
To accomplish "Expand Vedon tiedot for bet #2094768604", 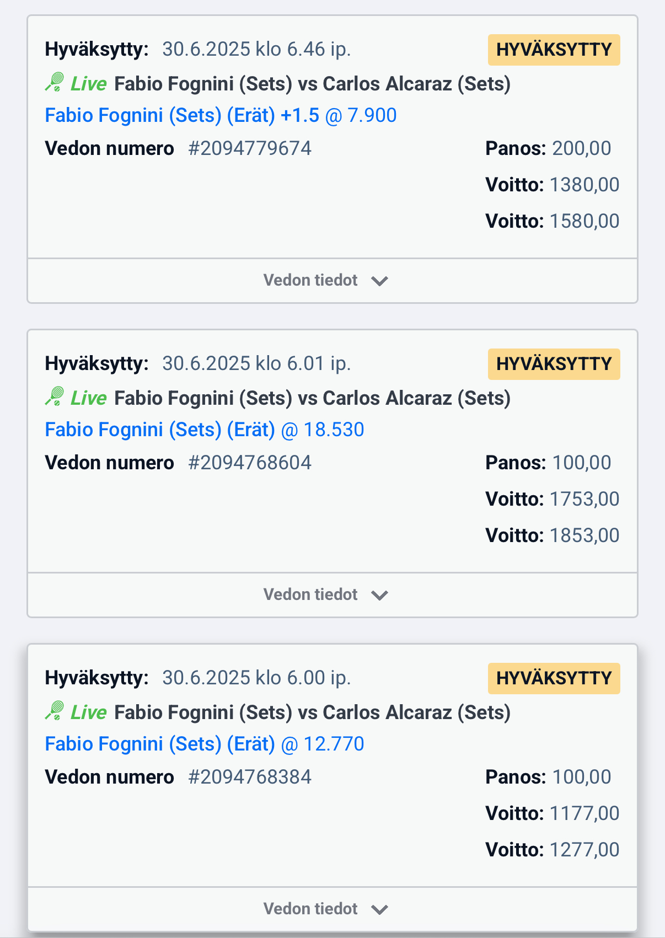I will pyautogui.click(x=332, y=595).
